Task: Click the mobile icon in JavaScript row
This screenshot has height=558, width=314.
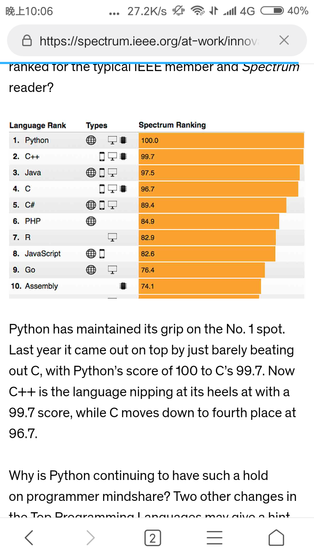Action: tap(102, 254)
